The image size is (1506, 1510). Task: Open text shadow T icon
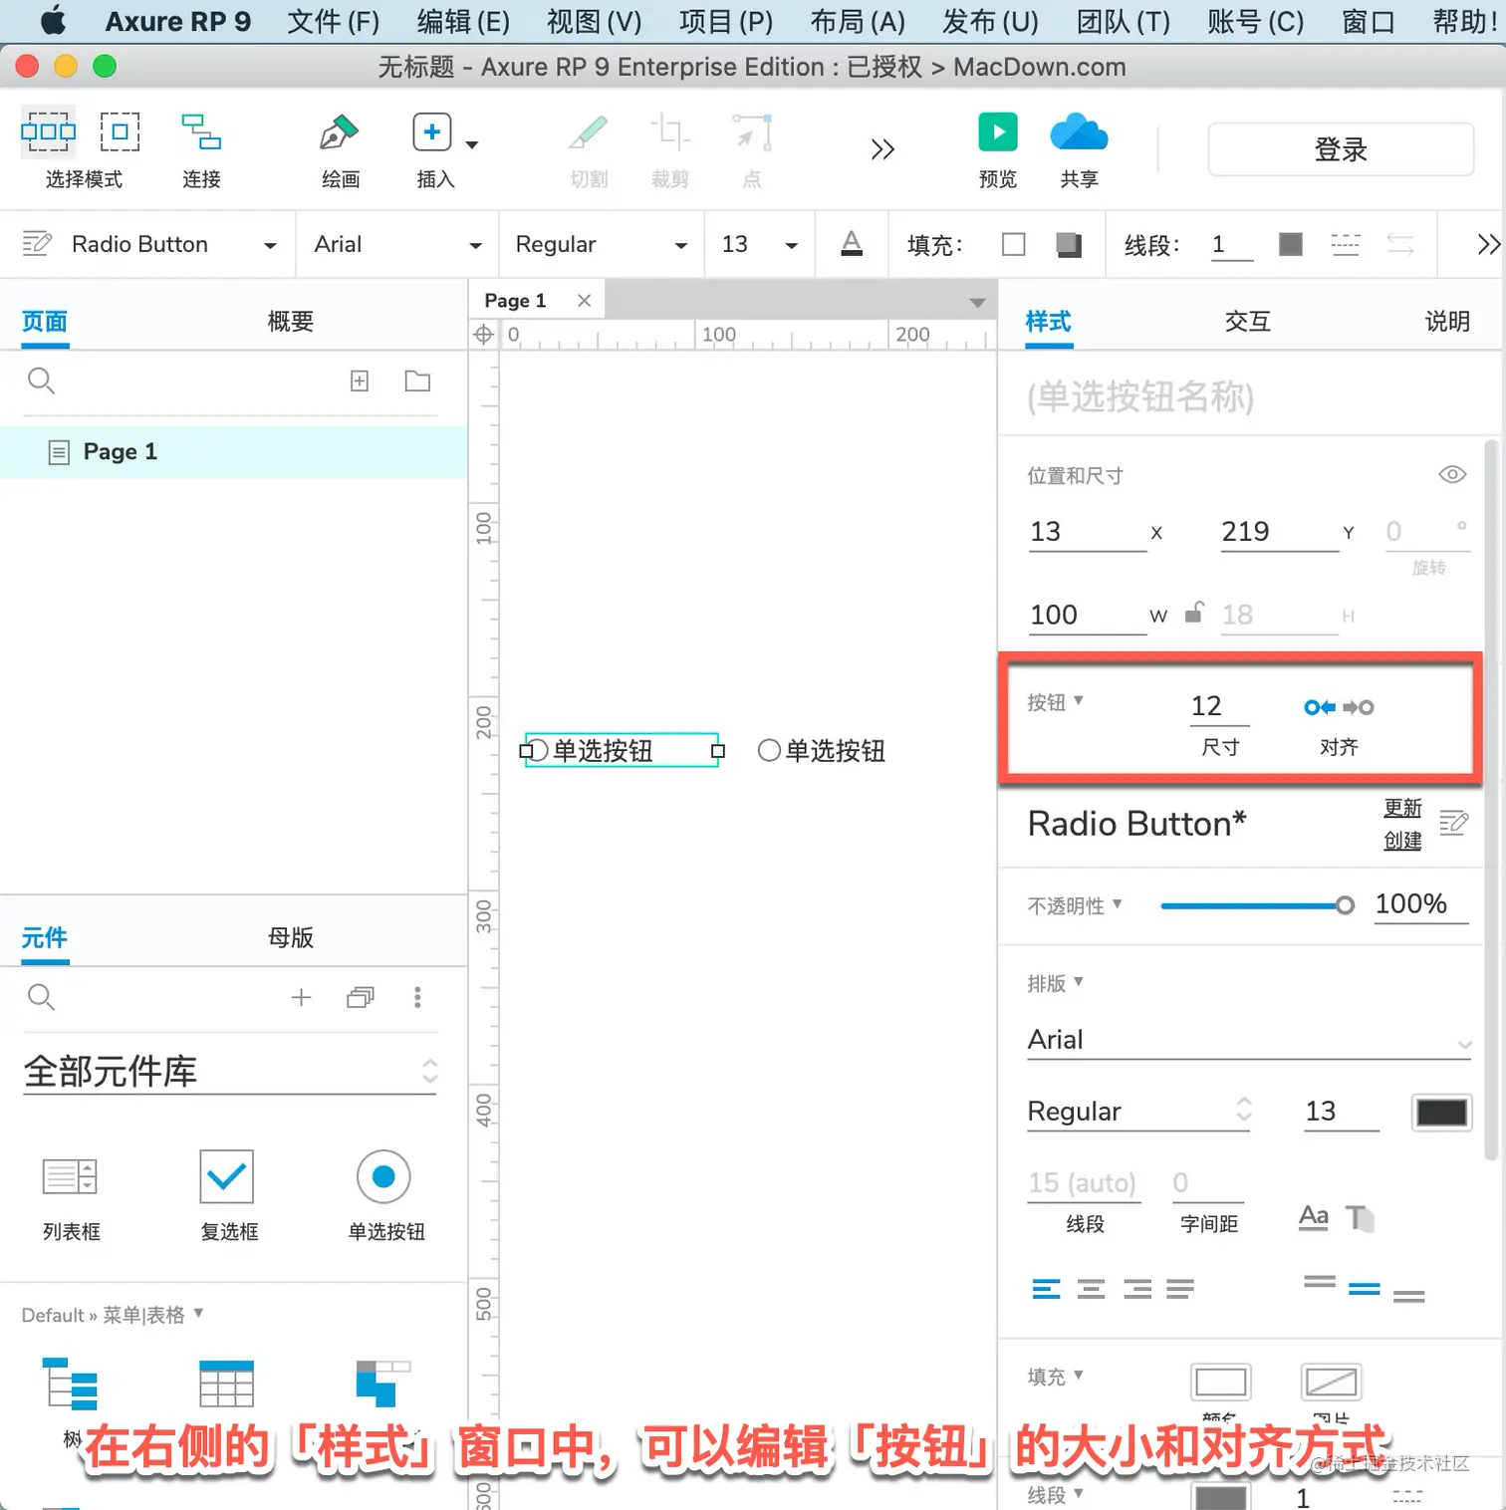(1360, 1218)
